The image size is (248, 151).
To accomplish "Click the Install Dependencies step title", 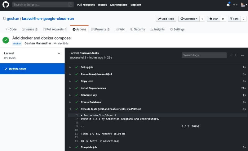I will [93, 88].
